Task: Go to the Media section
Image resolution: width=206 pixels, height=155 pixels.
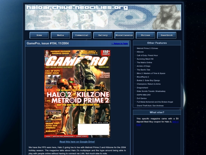Action: [x=60, y=35]
